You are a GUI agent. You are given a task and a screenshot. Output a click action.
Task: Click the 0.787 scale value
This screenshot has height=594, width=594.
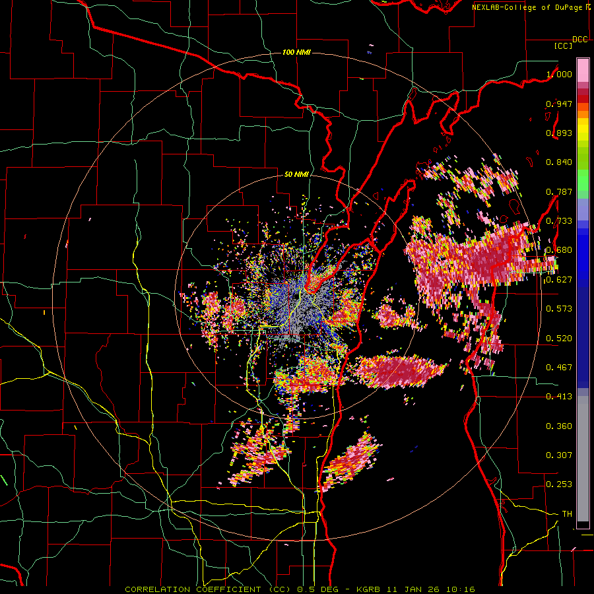click(x=559, y=191)
